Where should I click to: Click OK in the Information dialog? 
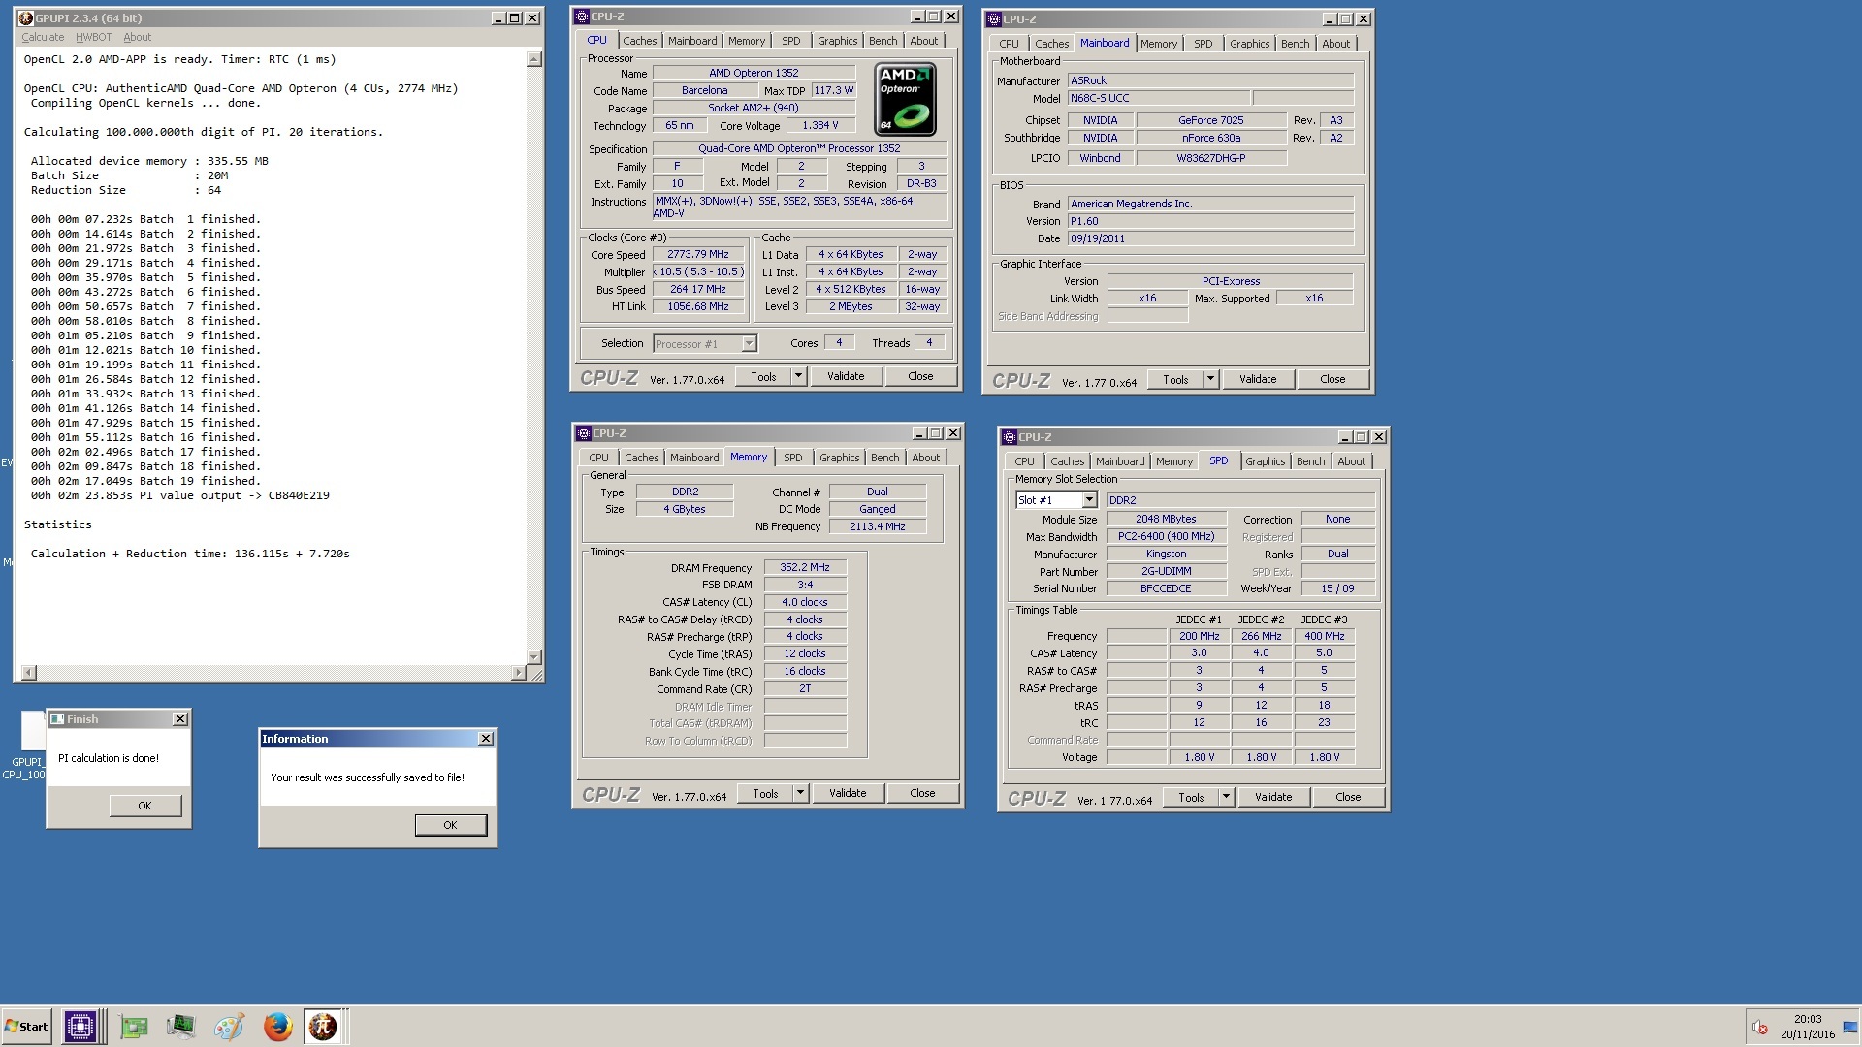point(450,825)
